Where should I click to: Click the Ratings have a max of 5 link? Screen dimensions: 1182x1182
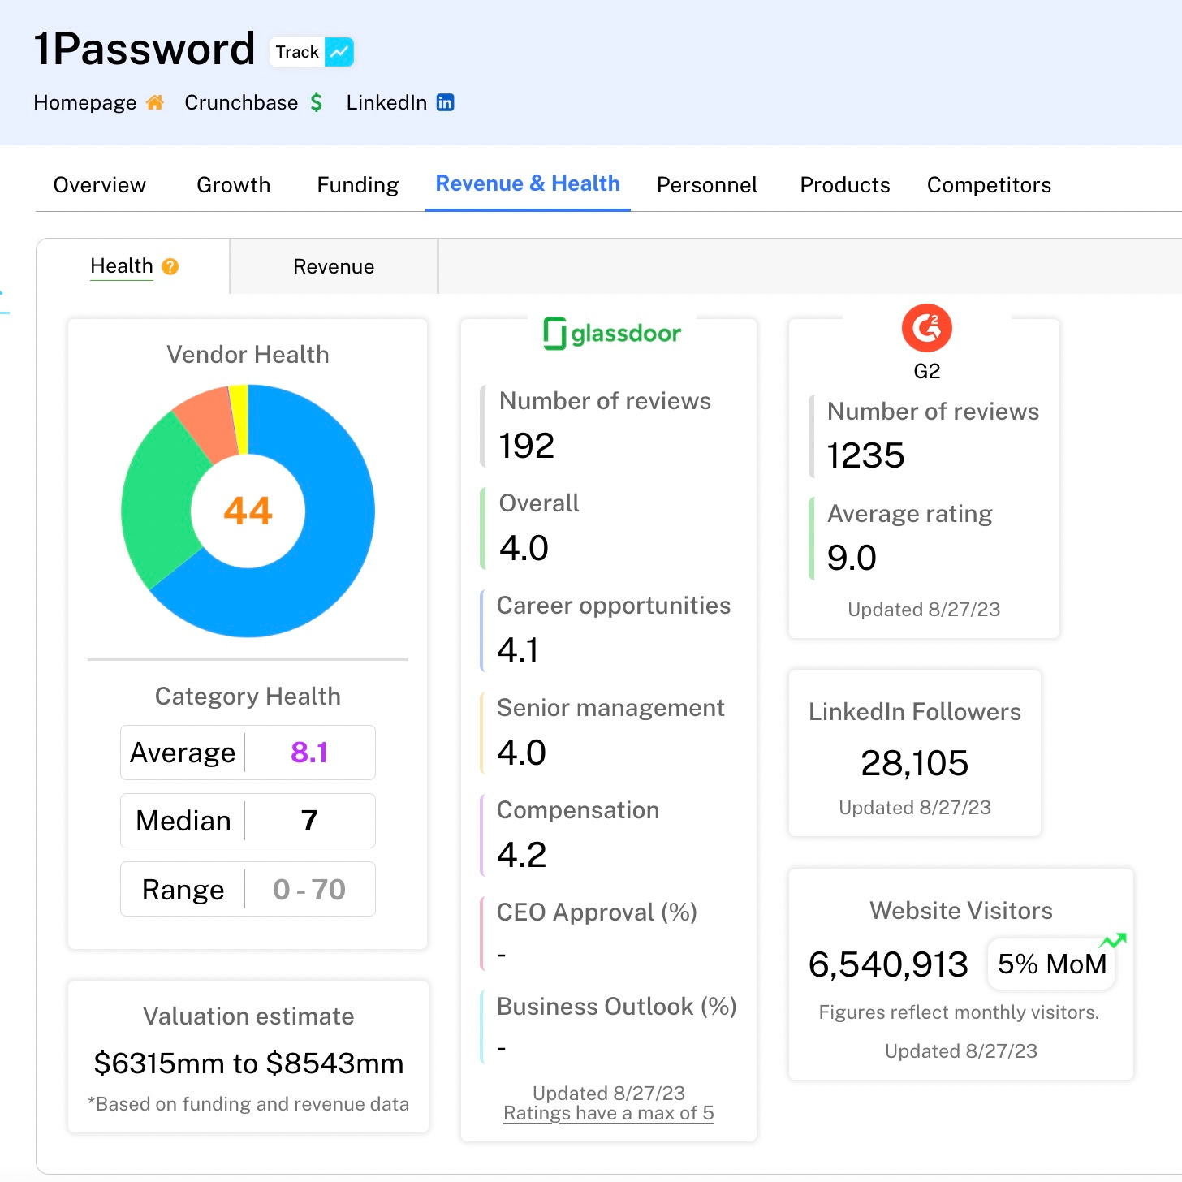point(609,1113)
